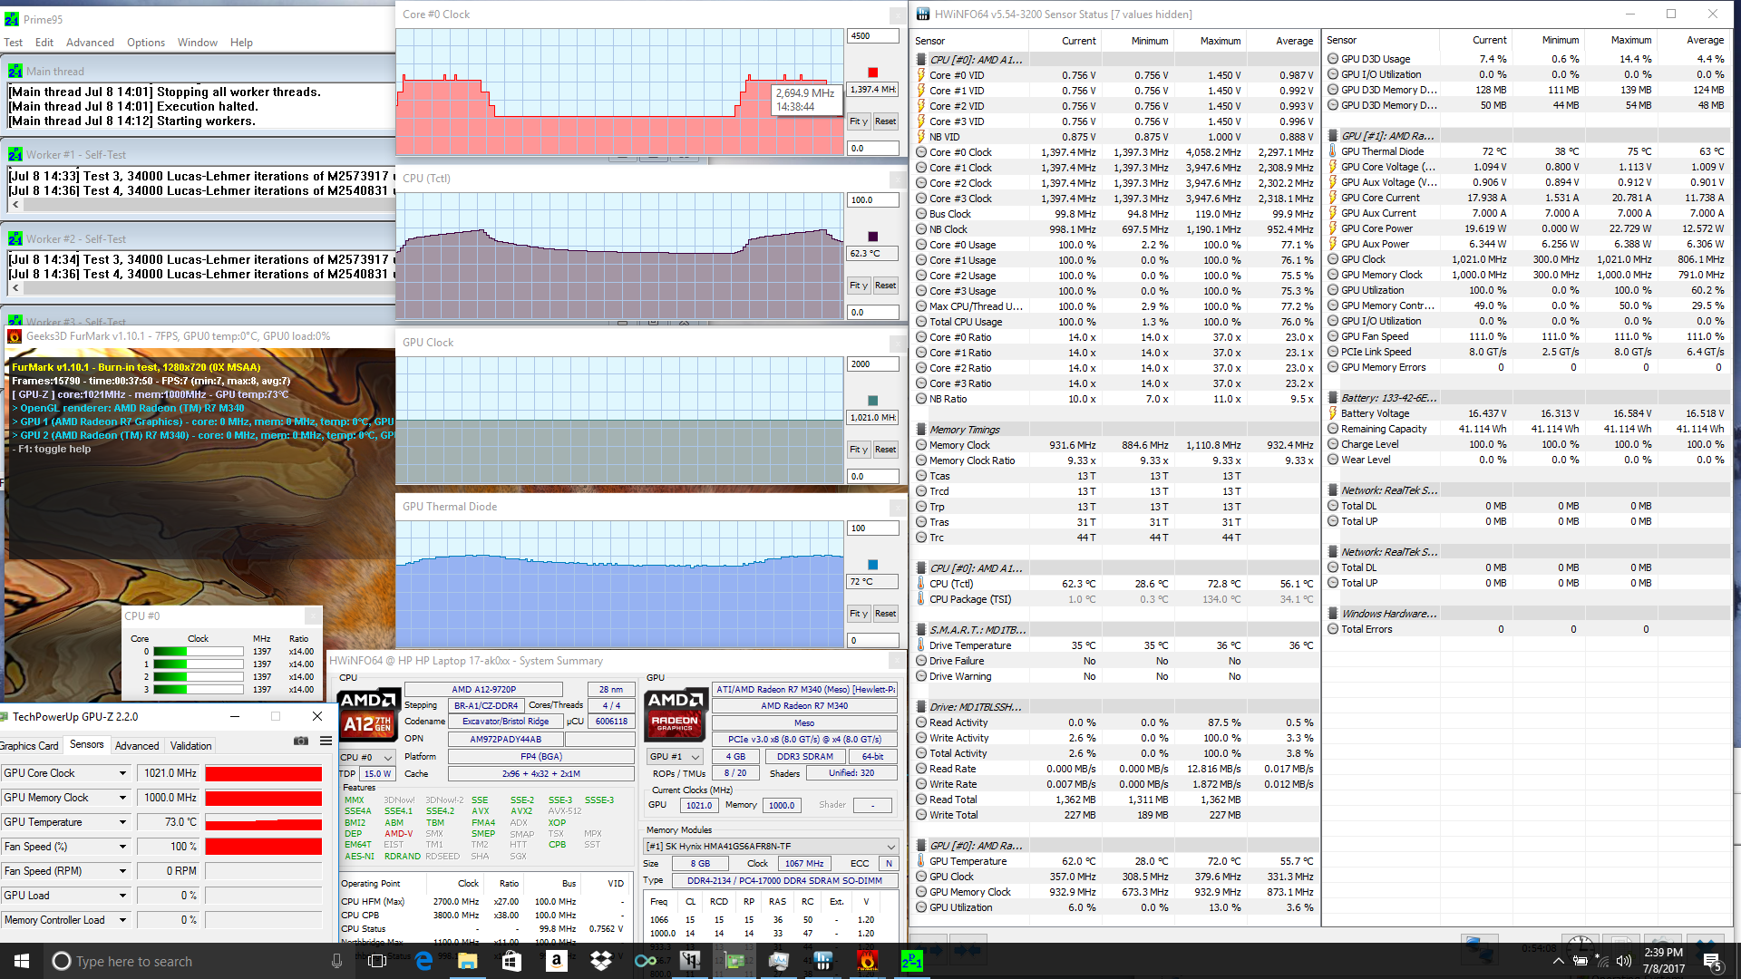
Task: Toggle Fit y in the GPU Thermal Diode graph
Action: point(859,614)
